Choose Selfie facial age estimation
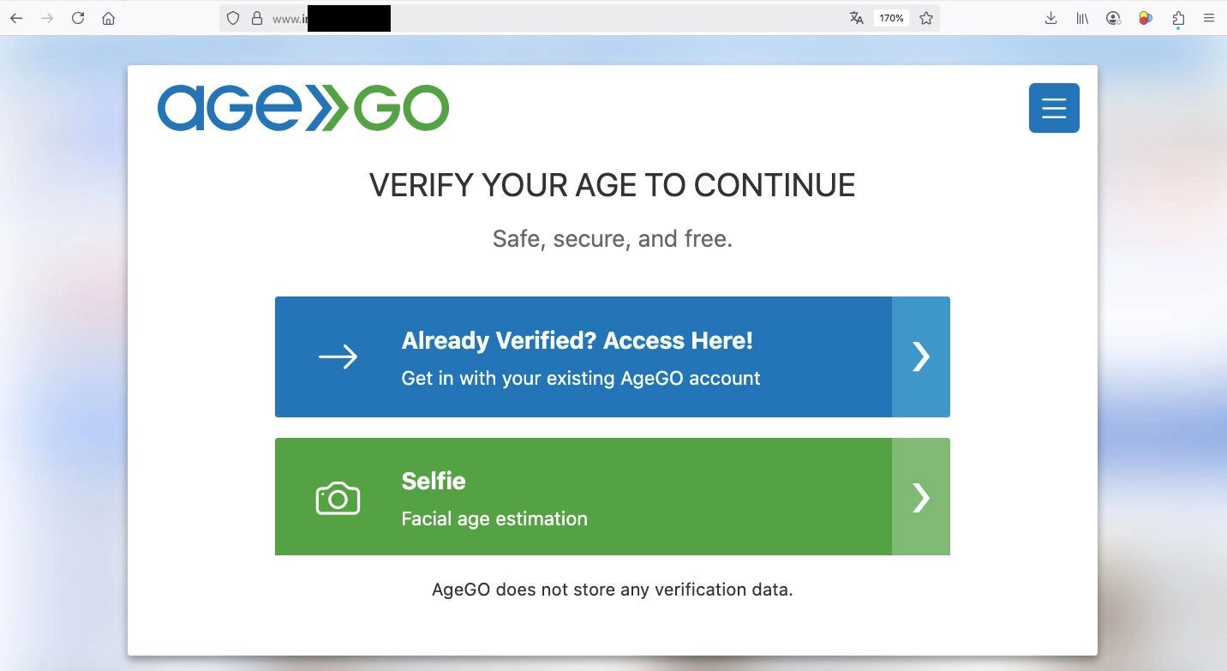 [x=583, y=497]
